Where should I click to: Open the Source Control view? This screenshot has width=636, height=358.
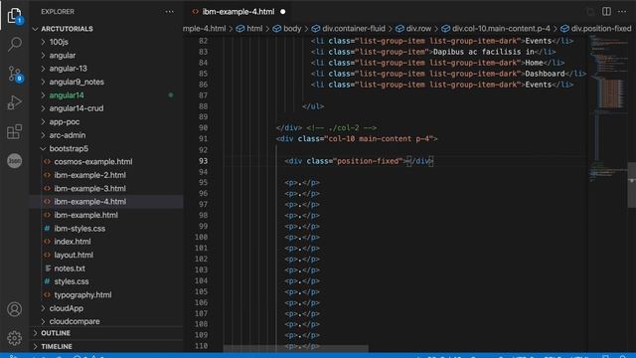pyautogui.click(x=15, y=74)
